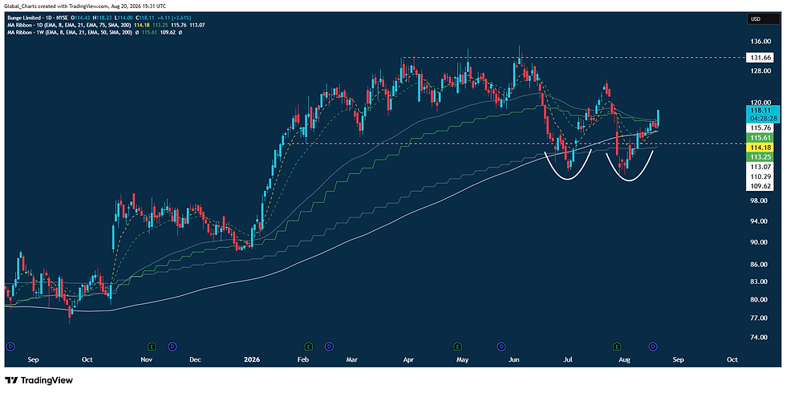Click the dividend marker just before Jun label
The image size is (786, 393).
(x=500, y=346)
